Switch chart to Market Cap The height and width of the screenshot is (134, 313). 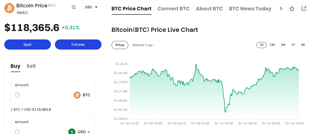tap(142, 45)
